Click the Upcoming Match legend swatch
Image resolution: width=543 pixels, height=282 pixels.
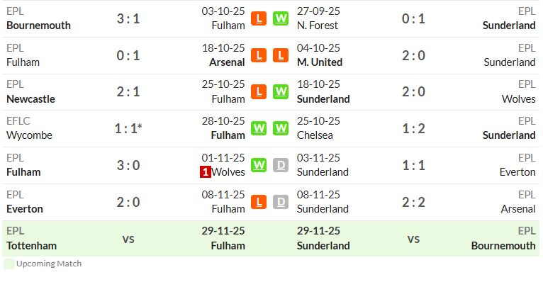[x=9, y=264]
